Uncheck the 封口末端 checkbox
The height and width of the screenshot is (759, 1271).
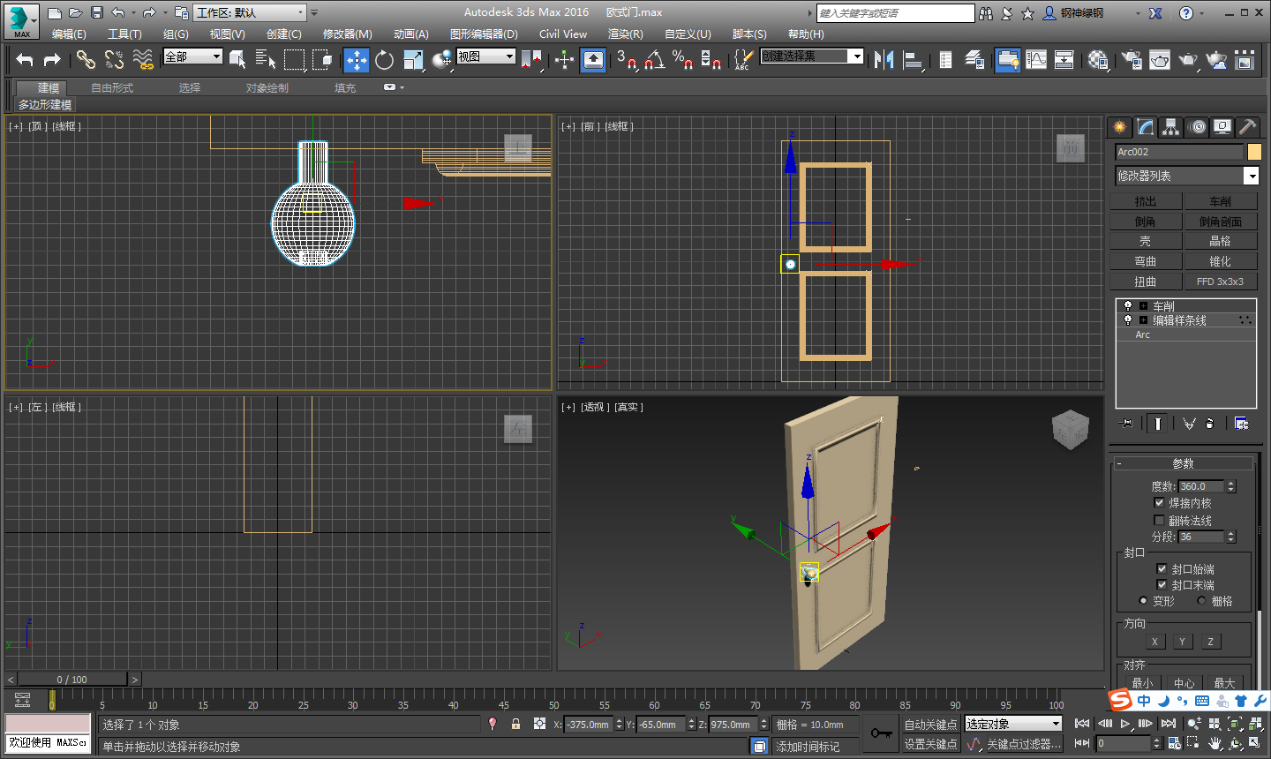click(x=1162, y=584)
